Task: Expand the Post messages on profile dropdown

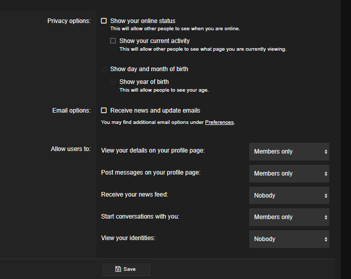Action: point(289,174)
